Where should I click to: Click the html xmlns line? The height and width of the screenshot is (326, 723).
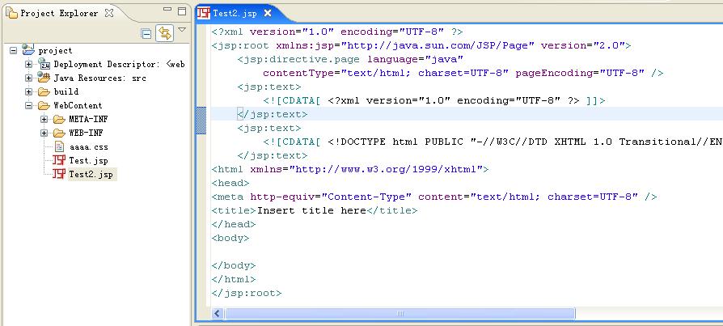pyautogui.click(x=350, y=169)
